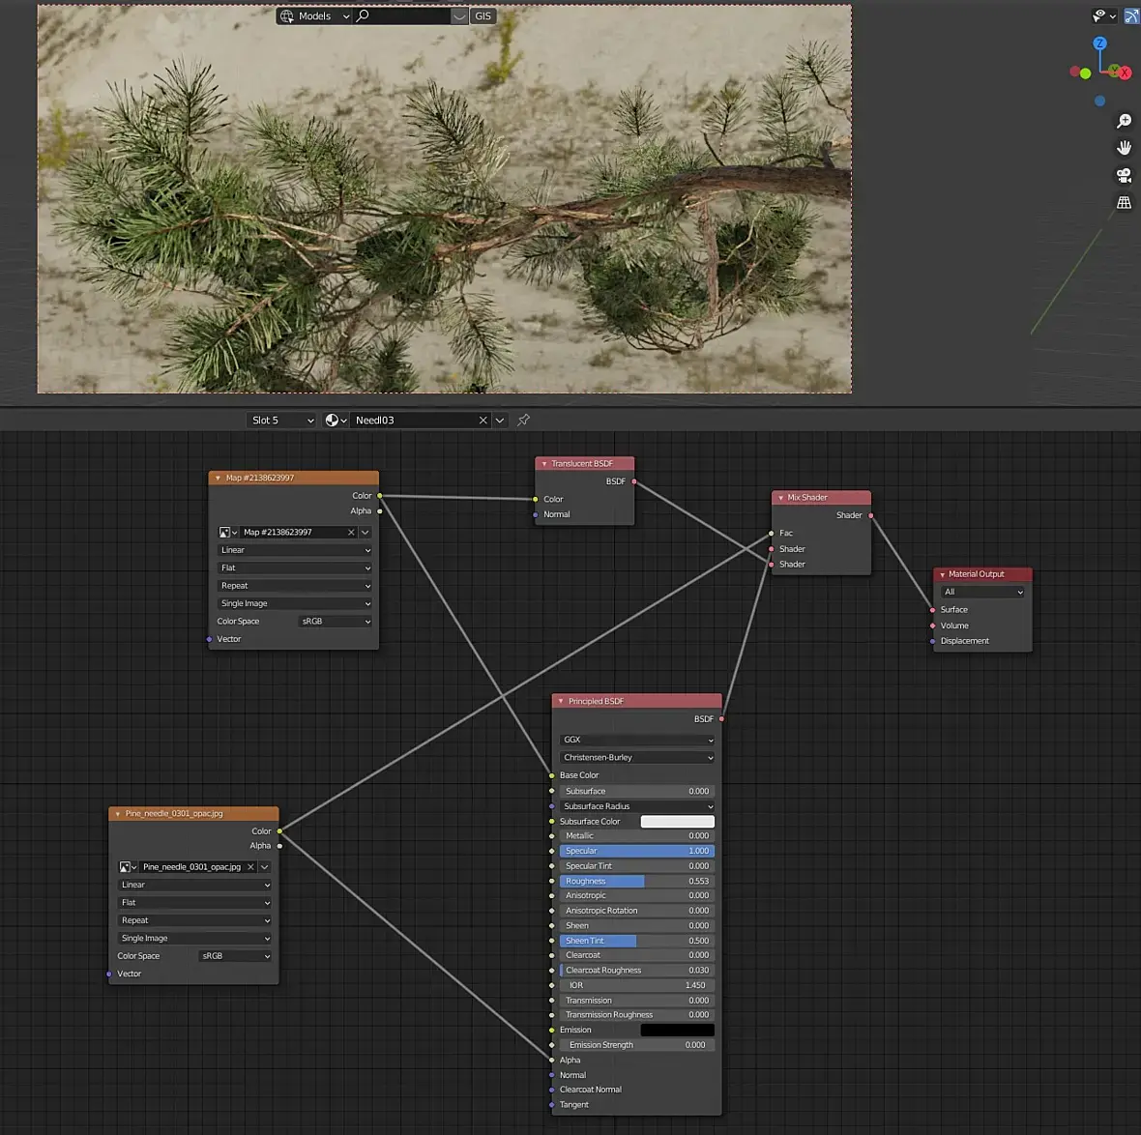Open the Slot 5 material slot dropdown
The image size is (1141, 1135).
tap(281, 420)
